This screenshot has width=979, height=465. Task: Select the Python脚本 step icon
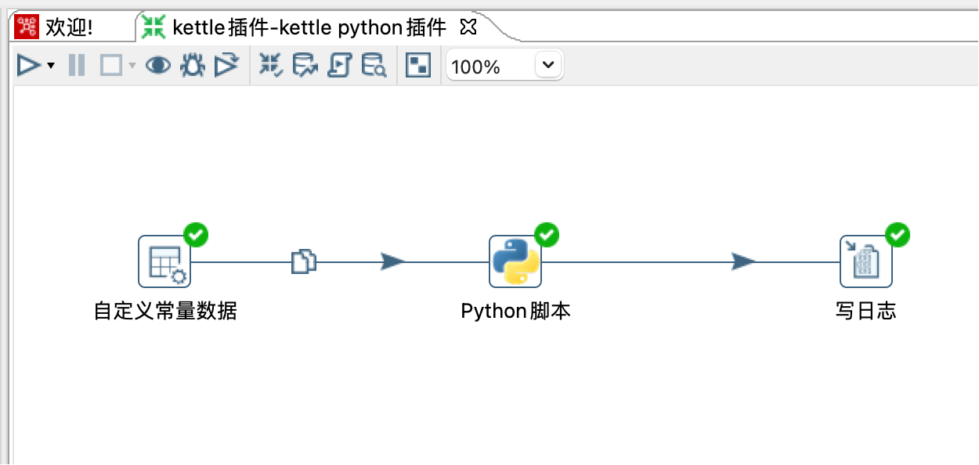[x=515, y=261]
